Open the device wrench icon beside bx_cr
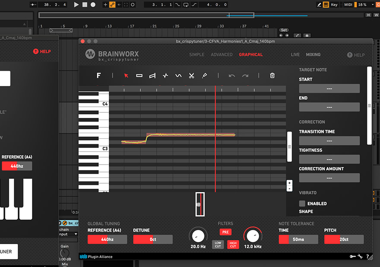 pyautogui.click(x=65, y=223)
